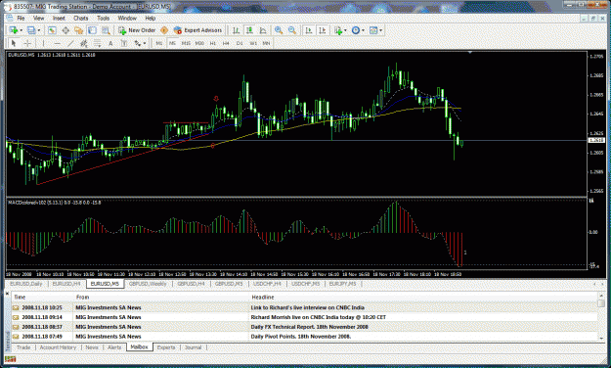Expand the Arrows tool dropdown arrow
This screenshot has height=368, width=611.
tap(145, 43)
